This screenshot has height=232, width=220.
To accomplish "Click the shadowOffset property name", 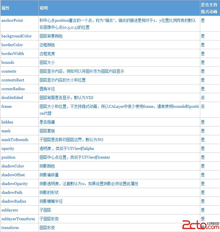I will click(x=13, y=175).
